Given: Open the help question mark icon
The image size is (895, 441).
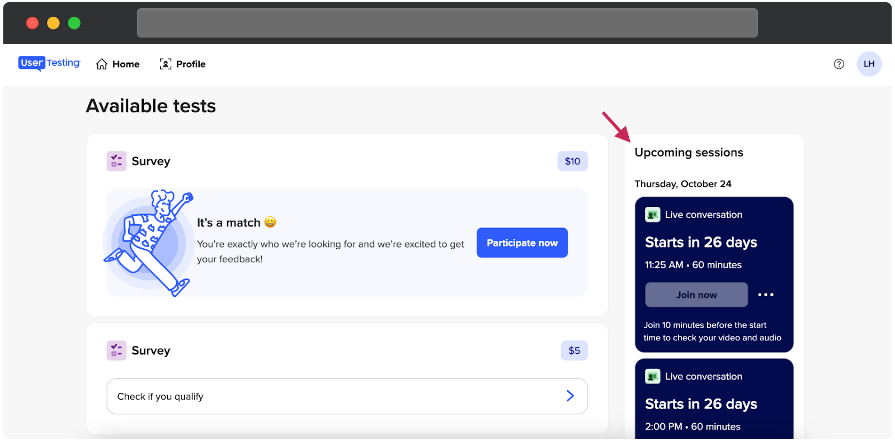Looking at the screenshot, I should click(x=839, y=64).
